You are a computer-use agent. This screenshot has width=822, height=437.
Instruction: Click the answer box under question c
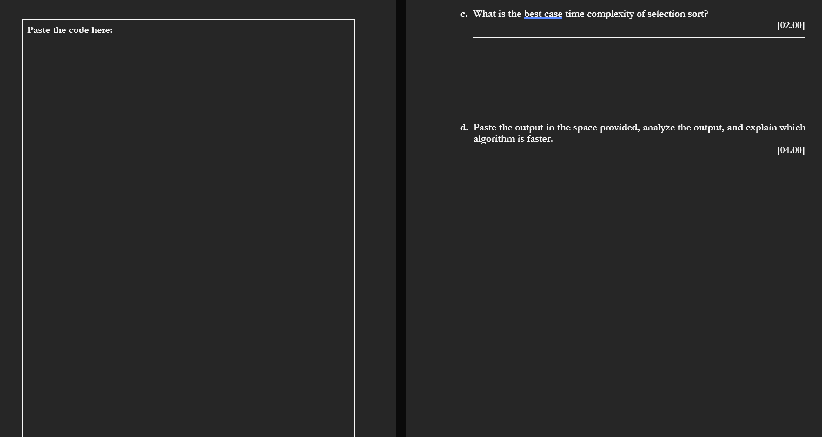[639, 62]
